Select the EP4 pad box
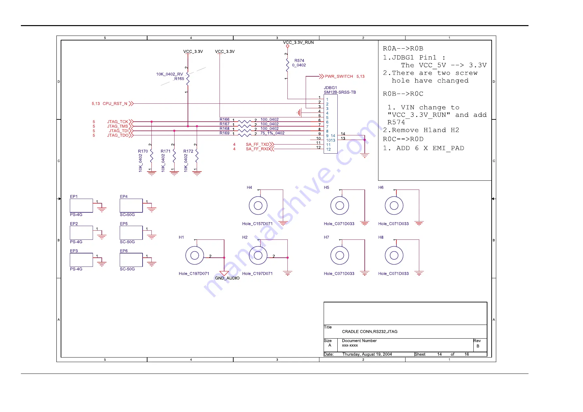This screenshot has height=412, width=583. tap(131, 206)
